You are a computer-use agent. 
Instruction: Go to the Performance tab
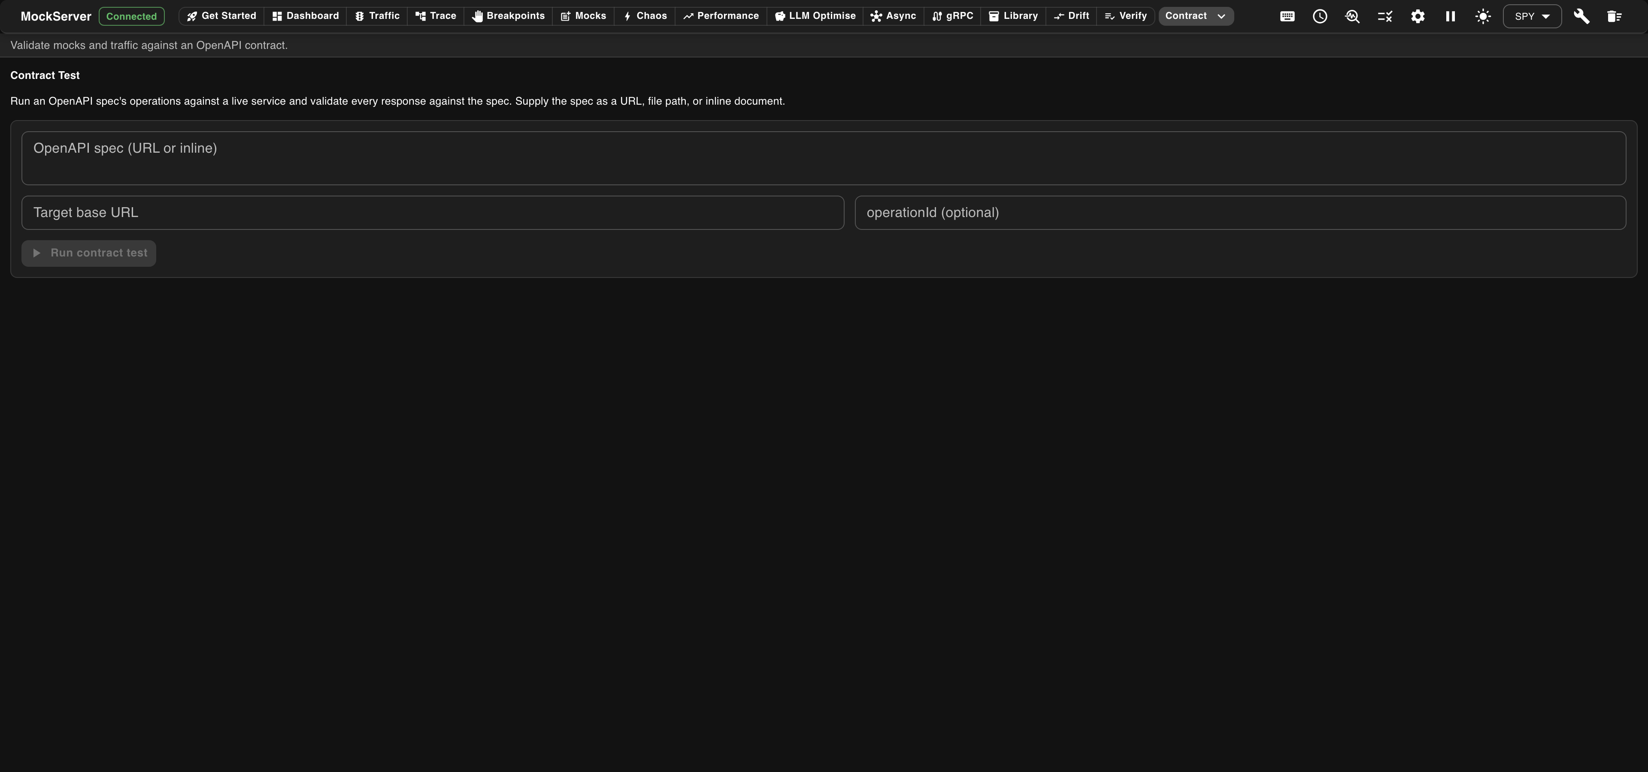721,16
